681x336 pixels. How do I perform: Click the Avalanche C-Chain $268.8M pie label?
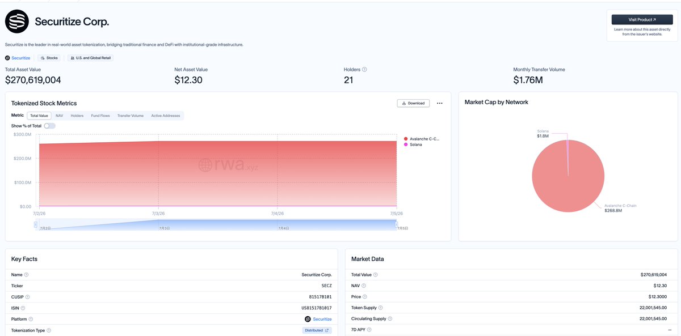pyautogui.click(x=620, y=208)
